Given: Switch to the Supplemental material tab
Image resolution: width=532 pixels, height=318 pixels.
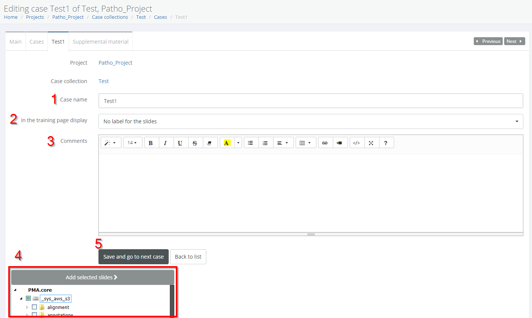Looking at the screenshot, I should (100, 42).
